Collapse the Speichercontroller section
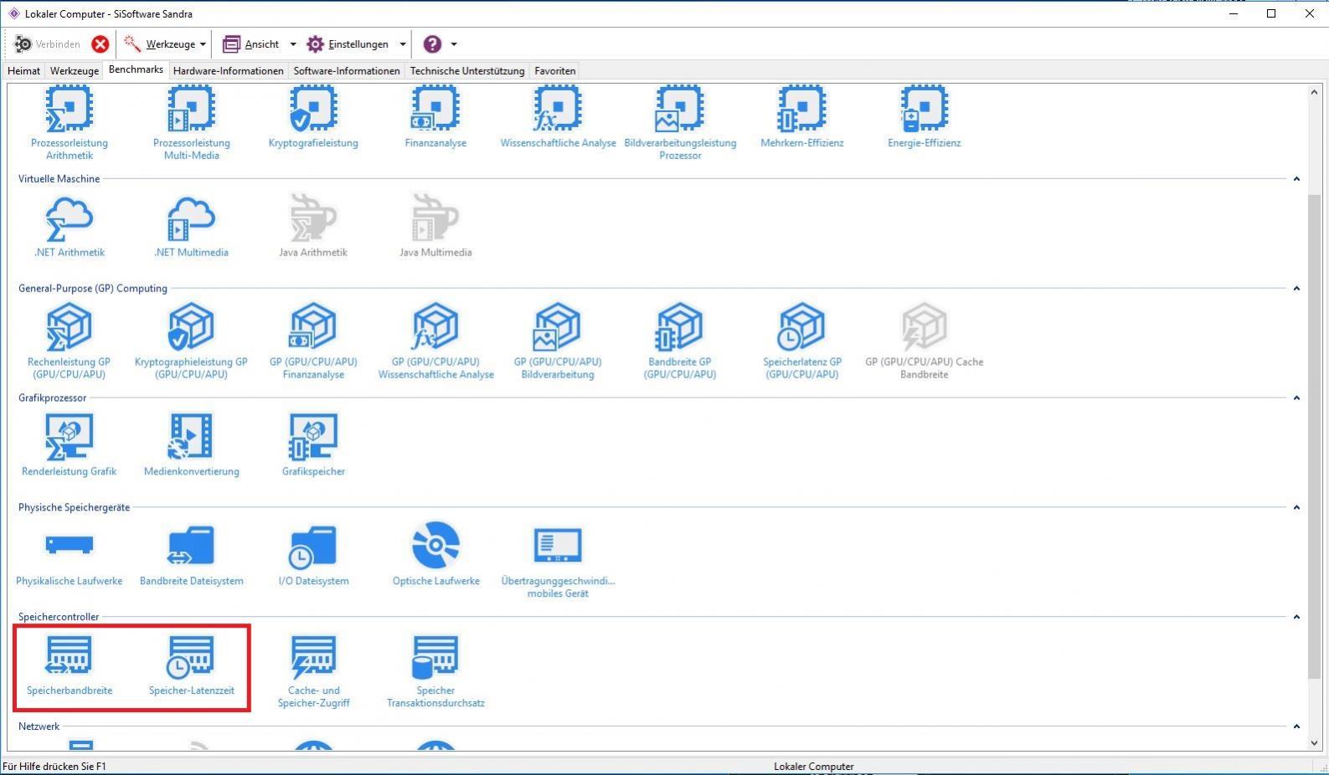The width and height of the screenshot is (1329, 775). [1296, 618]
